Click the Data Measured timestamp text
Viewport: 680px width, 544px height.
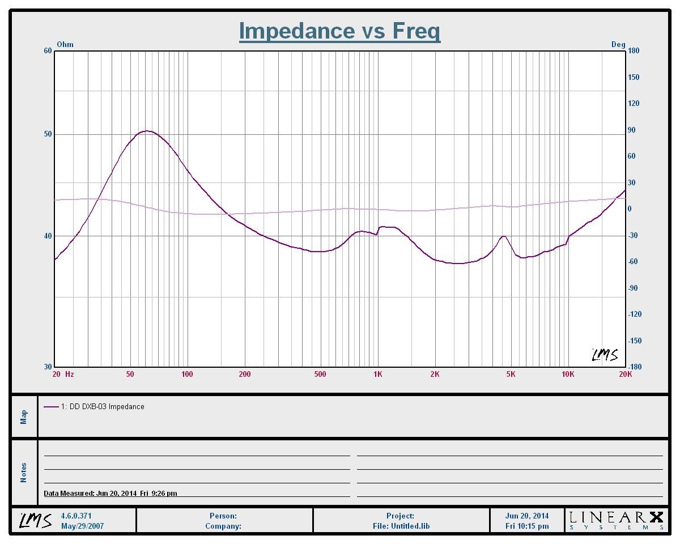(110, 493)
